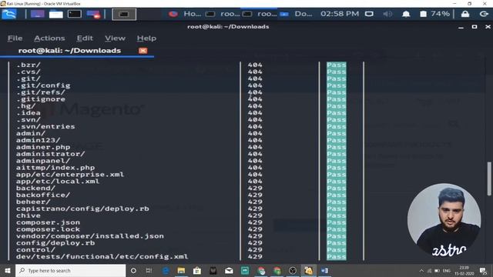The height and width of the screenshot is (277, 493).
Task: Click the display icon next to the clock
Action: click(369, 14)
